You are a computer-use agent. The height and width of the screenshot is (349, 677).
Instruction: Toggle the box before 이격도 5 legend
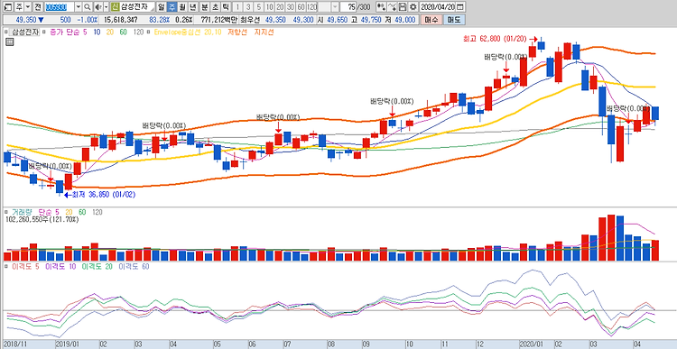pos(6,267)
